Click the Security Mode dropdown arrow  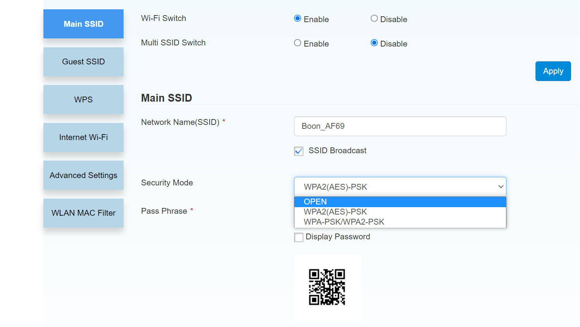click(x=501, y=187)
